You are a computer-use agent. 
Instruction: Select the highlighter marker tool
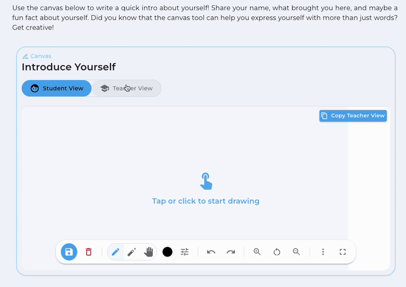[x=132, y=252]
